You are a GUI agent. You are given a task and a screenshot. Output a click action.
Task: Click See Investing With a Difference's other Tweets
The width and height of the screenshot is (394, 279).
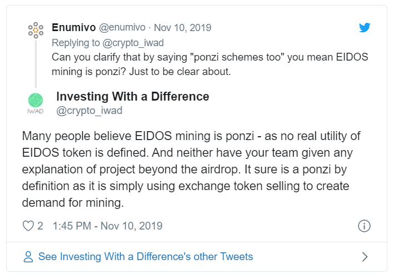146,257
